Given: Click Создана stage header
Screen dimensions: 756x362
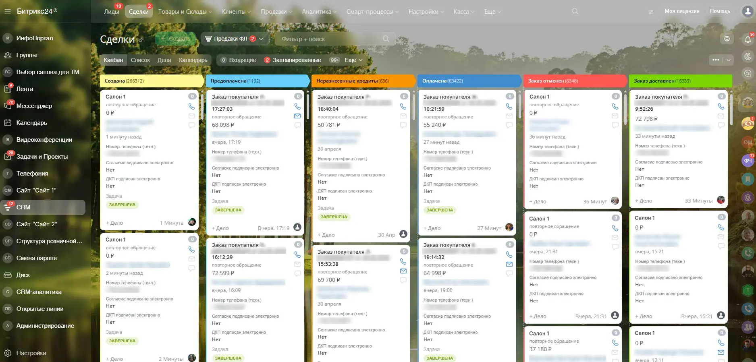Looking at the screenshot, I should [x=152, y=81].
